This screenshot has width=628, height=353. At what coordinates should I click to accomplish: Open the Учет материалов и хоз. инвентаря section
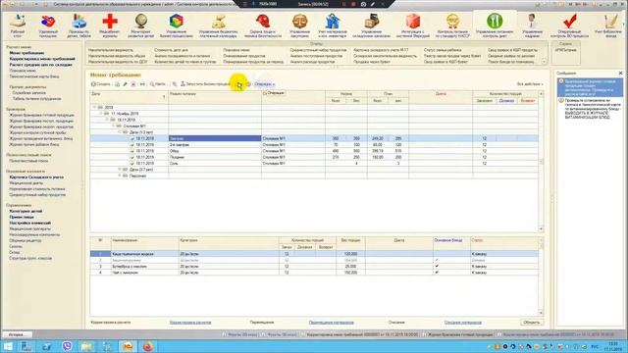333,25
